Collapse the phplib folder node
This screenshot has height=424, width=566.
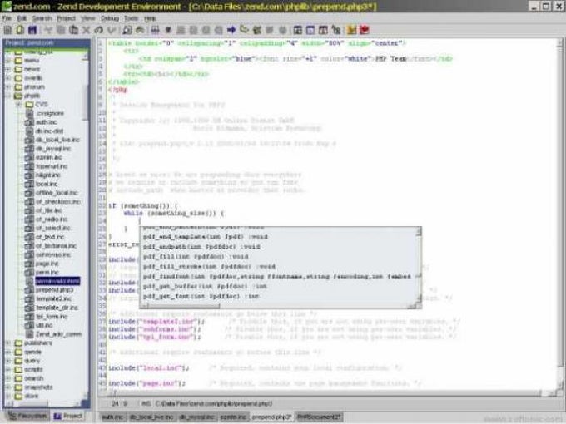tap(8, 96)
